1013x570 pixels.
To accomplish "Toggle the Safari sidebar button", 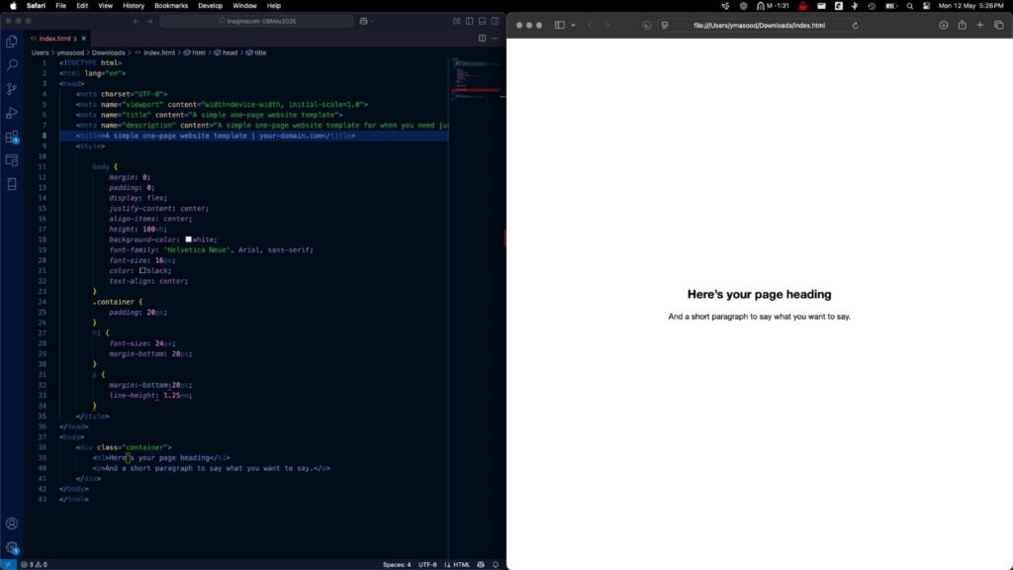I will [x=560, y=25].
